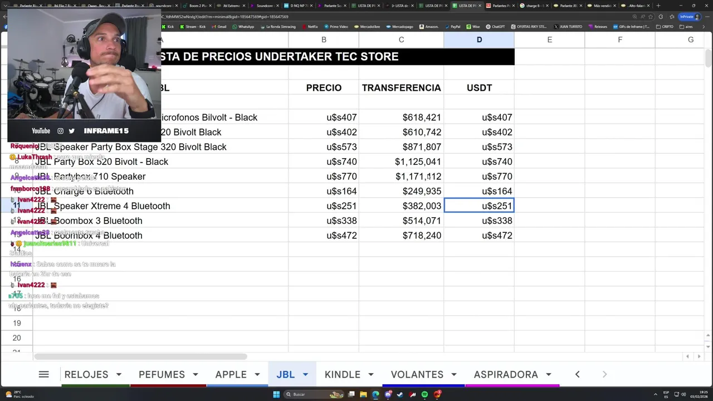Image resolution: width=713 pixels, height=401 pixels.
Task: Open Spotify from the taskbar
Action: pyautogui.click(x=425, y=394)
